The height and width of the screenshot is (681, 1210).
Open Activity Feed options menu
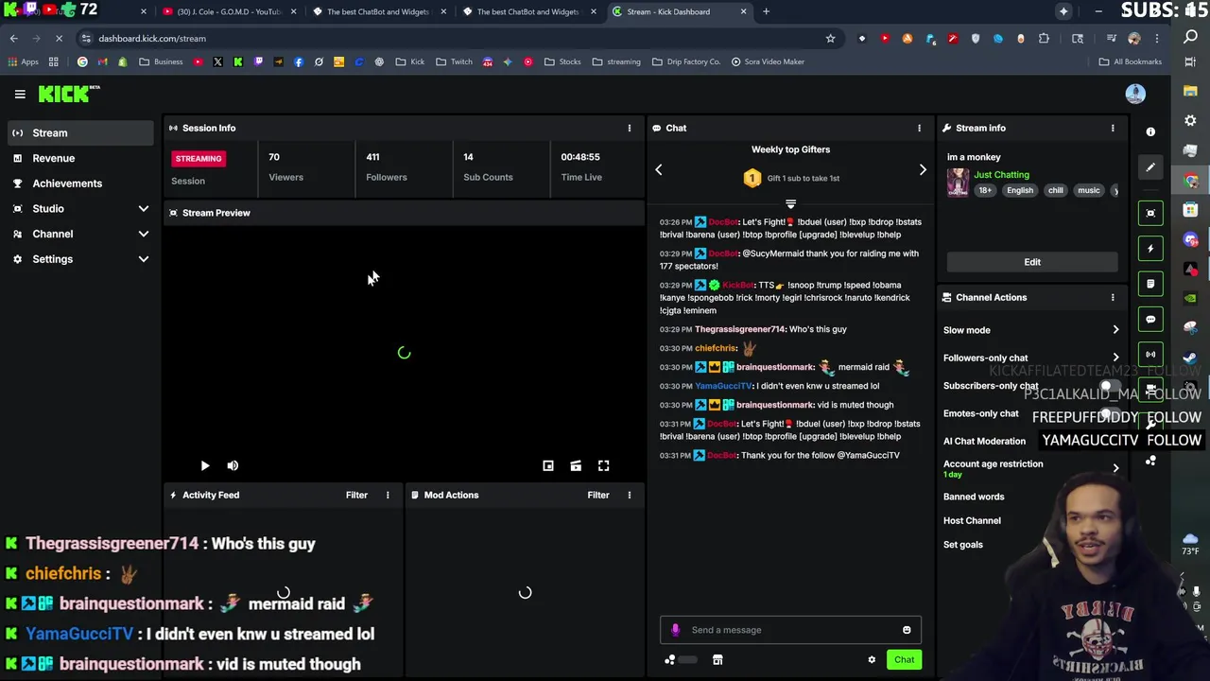388,495
